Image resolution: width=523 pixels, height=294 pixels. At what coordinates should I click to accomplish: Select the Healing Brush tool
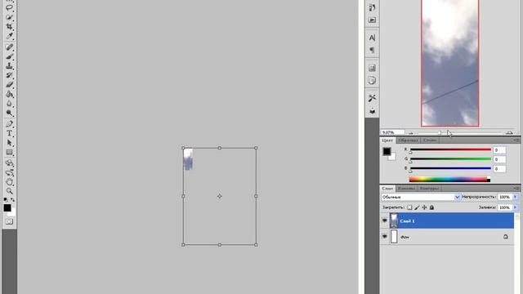click(9, 47)
